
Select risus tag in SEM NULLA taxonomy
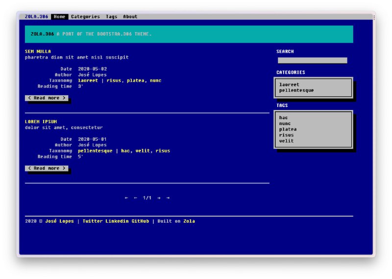point(114,81)
